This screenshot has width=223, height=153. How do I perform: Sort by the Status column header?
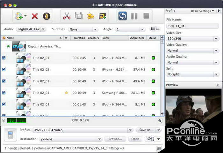[153, 38]
